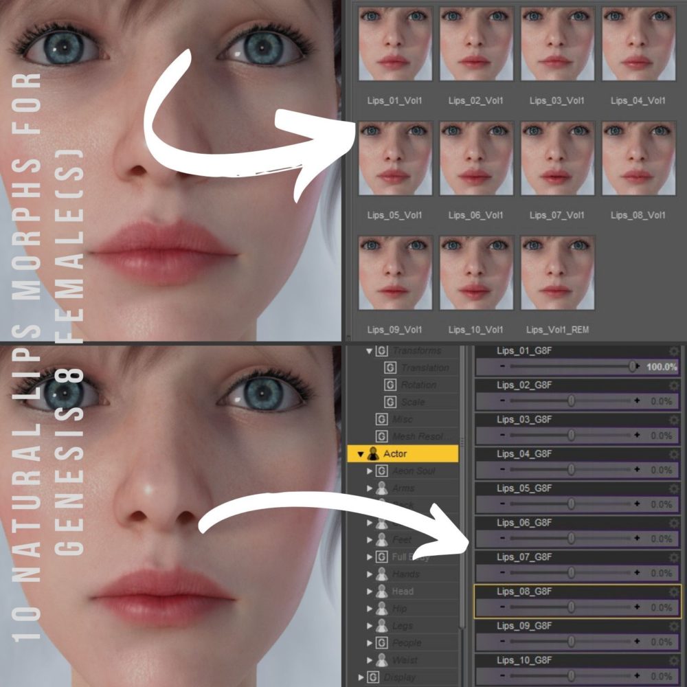The height and width of the screenshot is (687, 687).
Task: Increase Lips_09_G8F with its plus button
Action: click(637, 642)
